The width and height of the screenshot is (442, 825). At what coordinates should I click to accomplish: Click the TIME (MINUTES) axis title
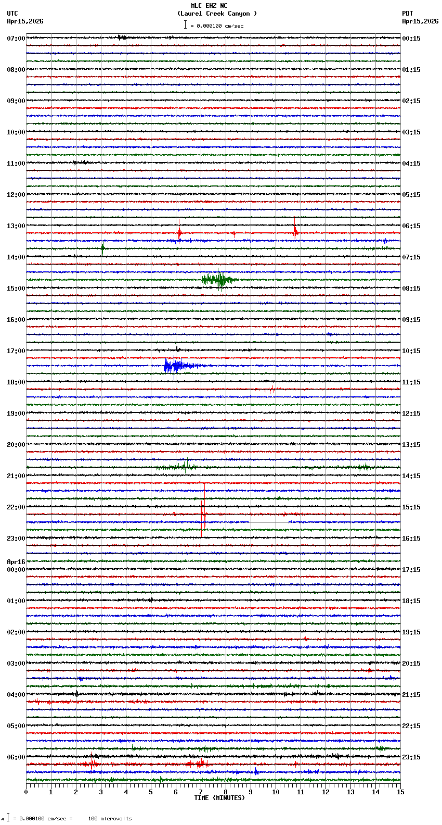pos(219,798)
